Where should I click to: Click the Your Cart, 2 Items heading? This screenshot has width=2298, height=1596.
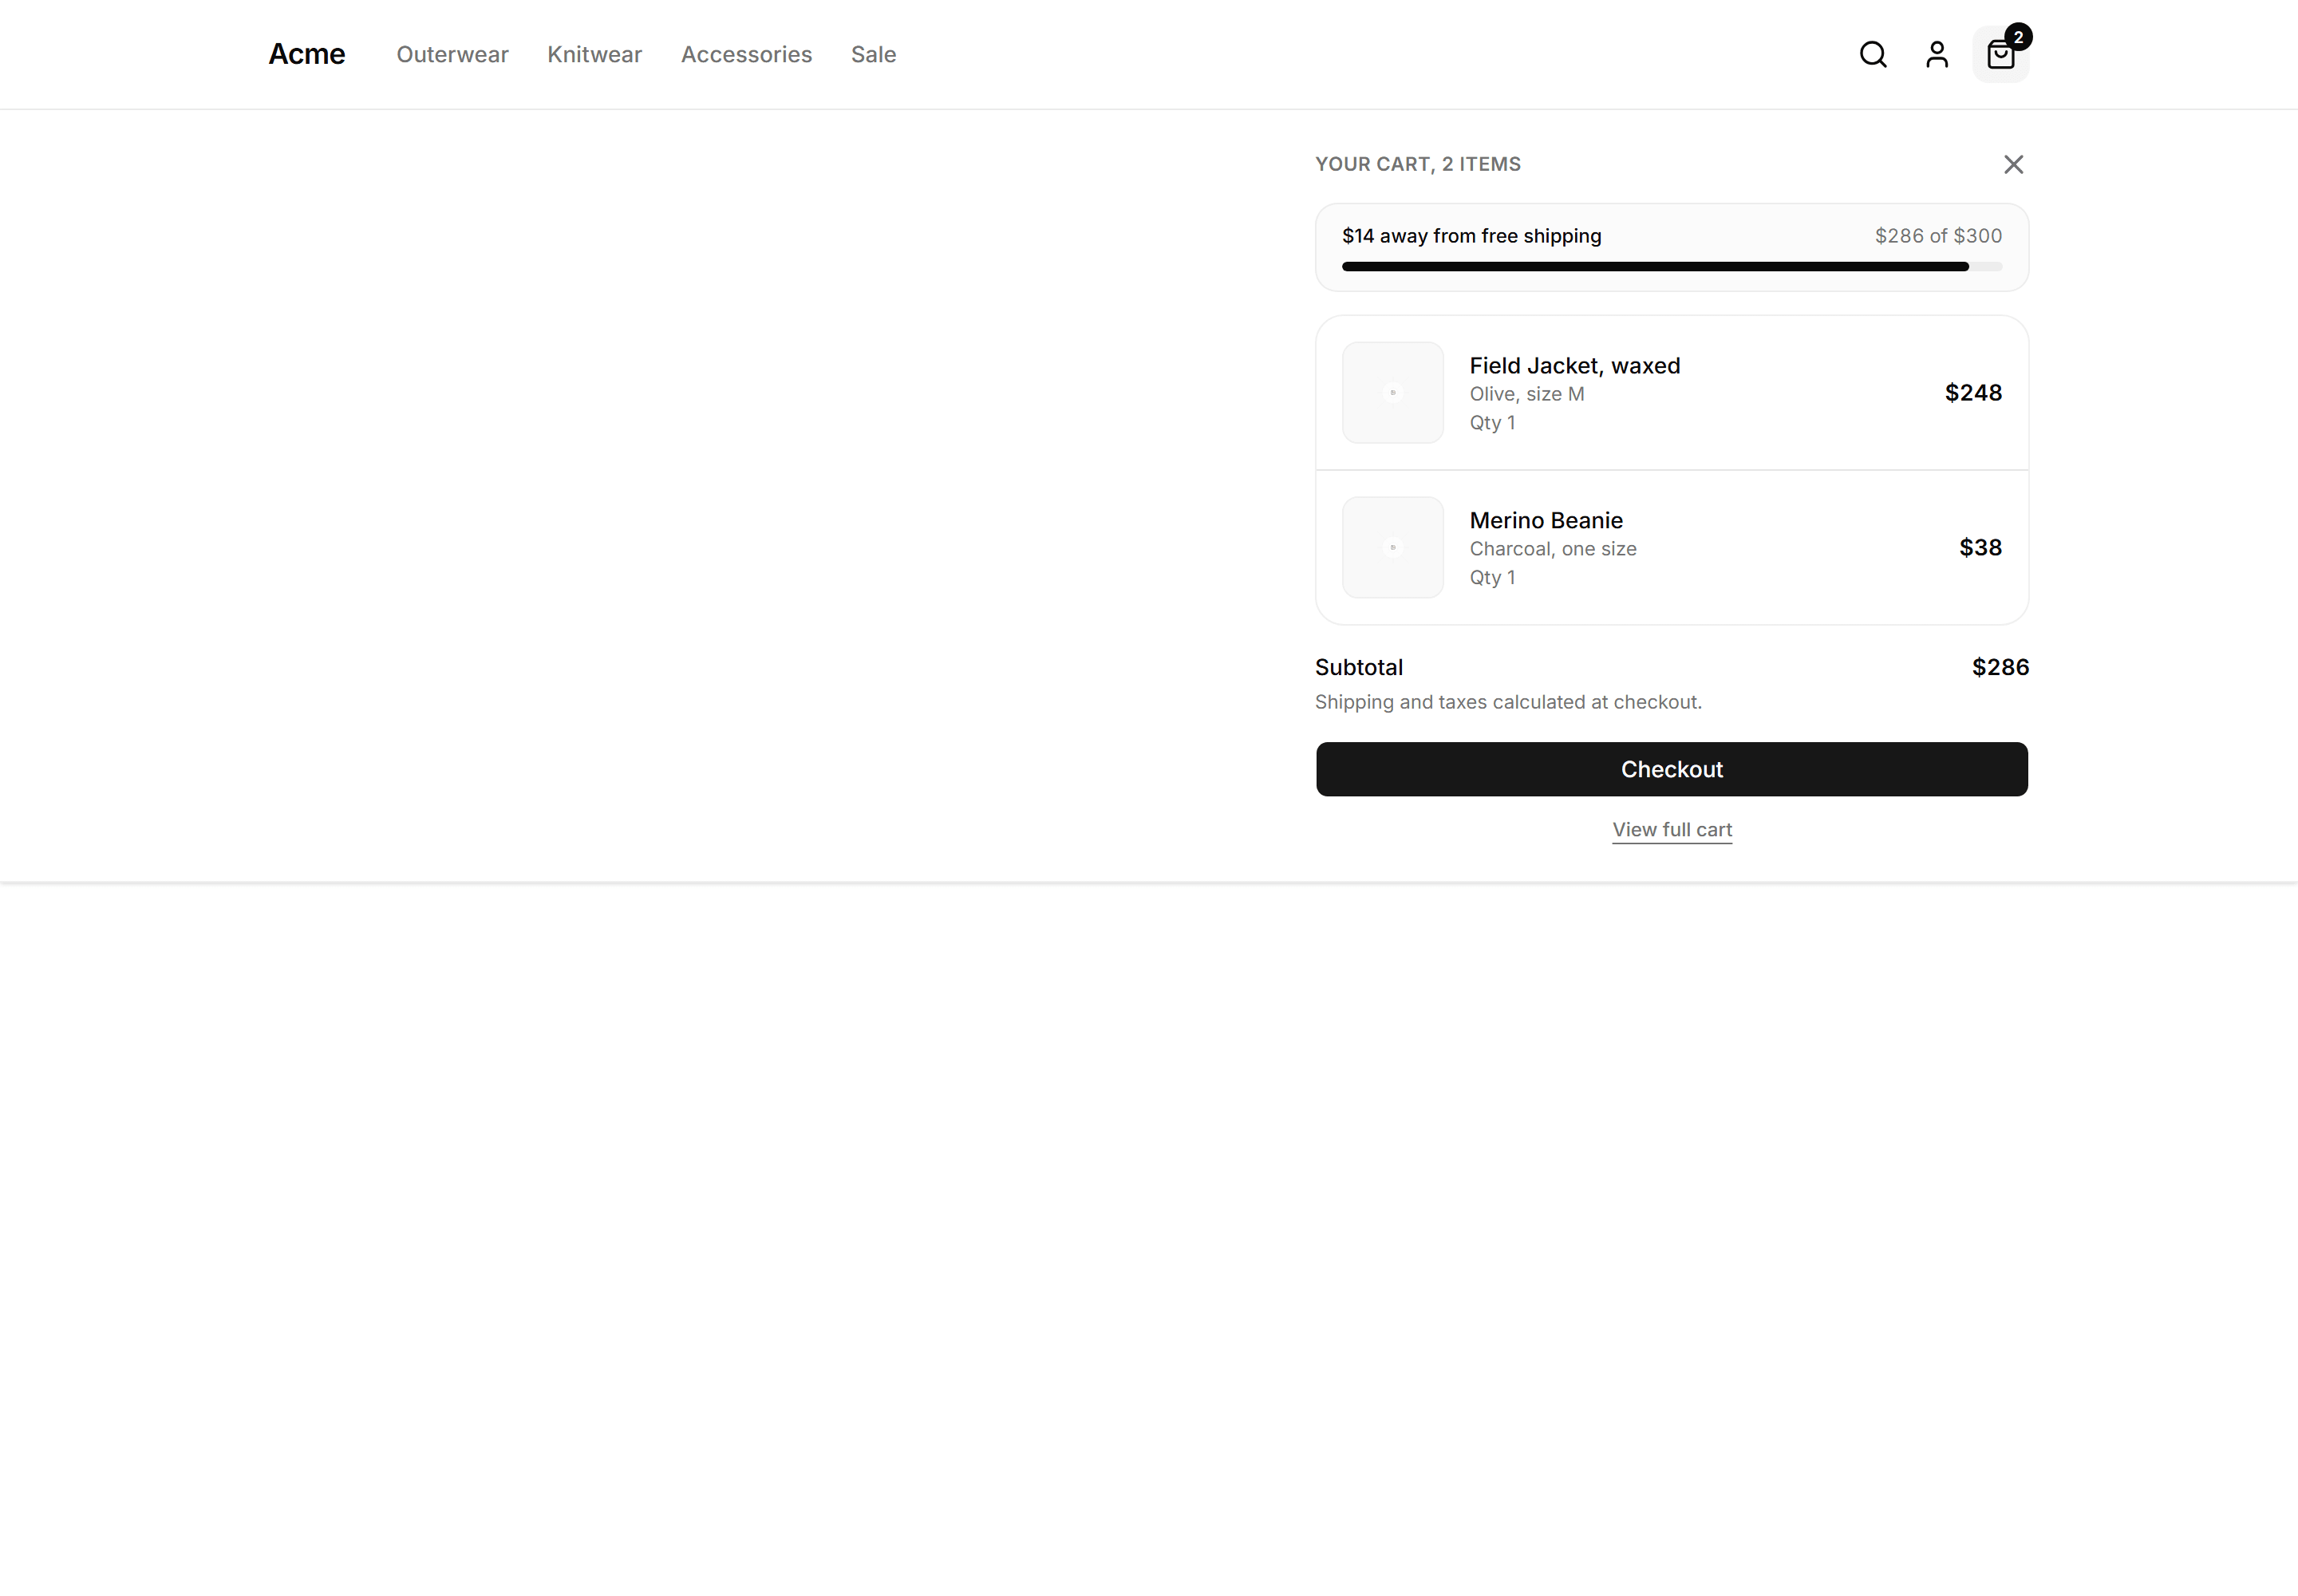click(x=1417, y=164)
